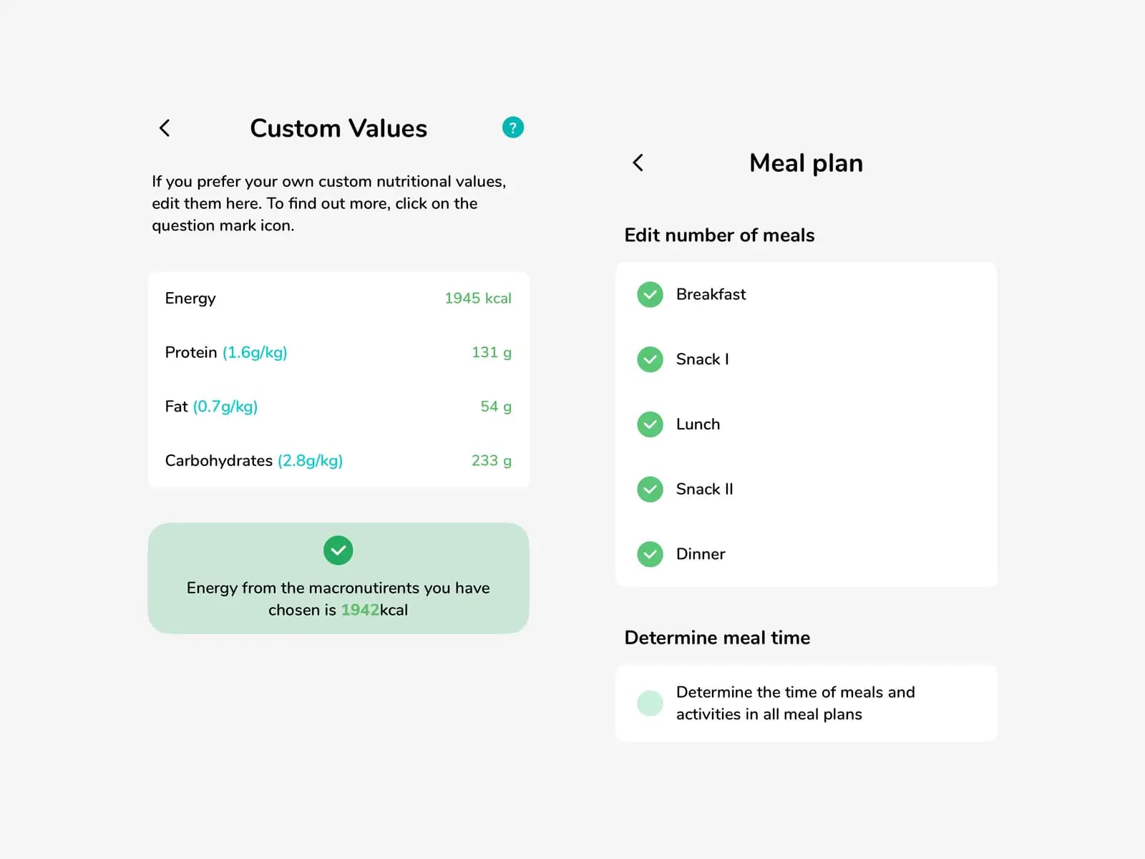Edit the 54 g fat value
1145x859 pixels.
[495, 407]
